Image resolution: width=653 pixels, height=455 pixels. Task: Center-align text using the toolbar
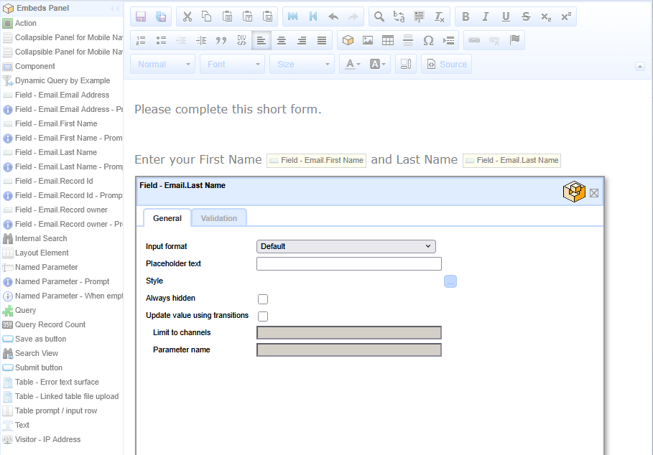[282, 40]
